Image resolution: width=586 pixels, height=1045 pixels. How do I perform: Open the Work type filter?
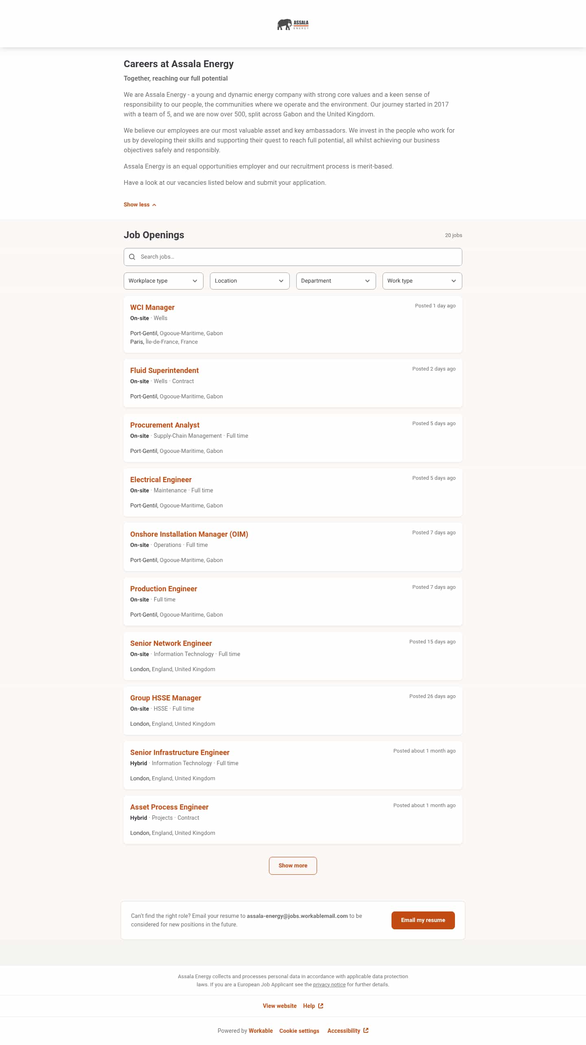pos(422,281)
